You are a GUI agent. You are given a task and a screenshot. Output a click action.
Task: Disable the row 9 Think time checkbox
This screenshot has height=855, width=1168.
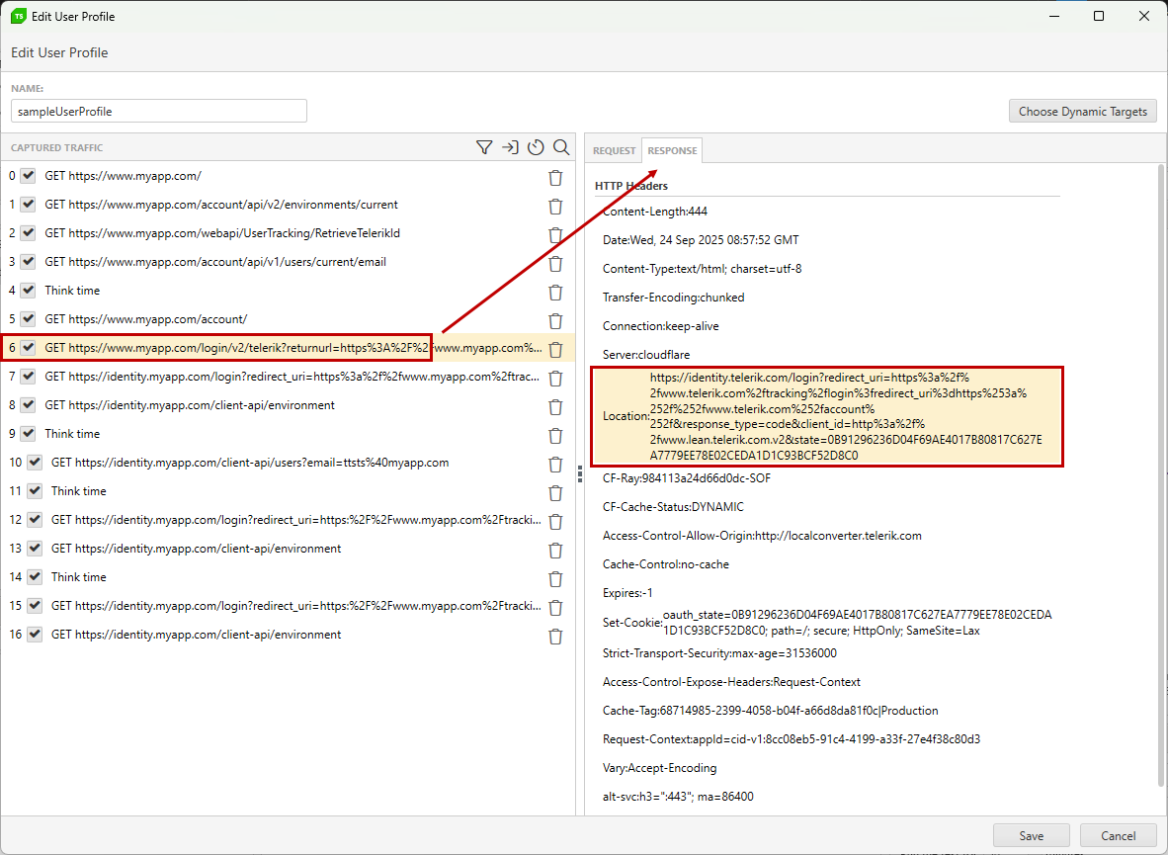tap(29, 434)
